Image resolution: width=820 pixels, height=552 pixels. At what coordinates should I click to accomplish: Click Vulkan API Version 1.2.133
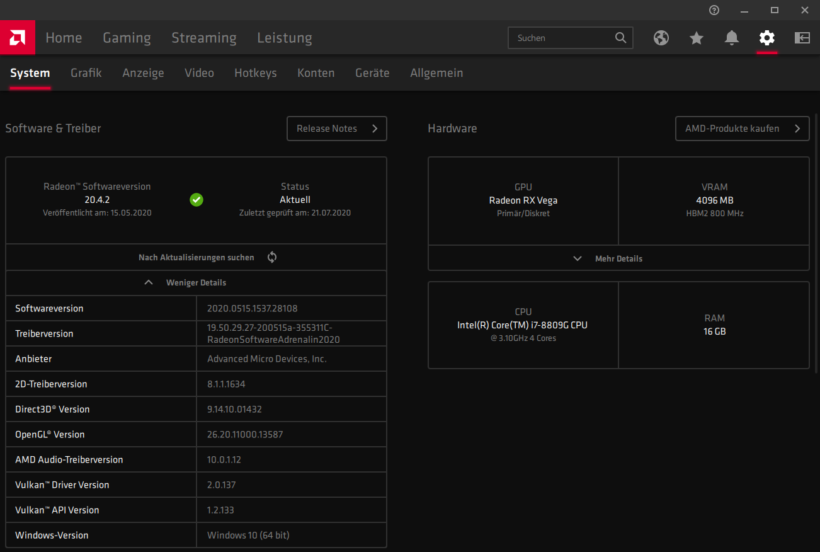220,510
